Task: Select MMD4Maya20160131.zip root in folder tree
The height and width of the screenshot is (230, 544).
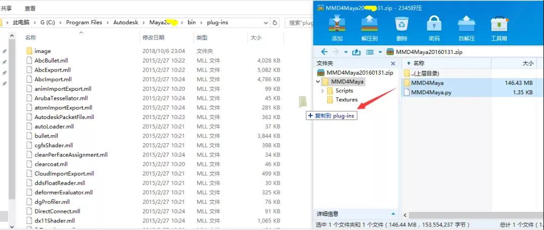Action: tap(355, 73)
